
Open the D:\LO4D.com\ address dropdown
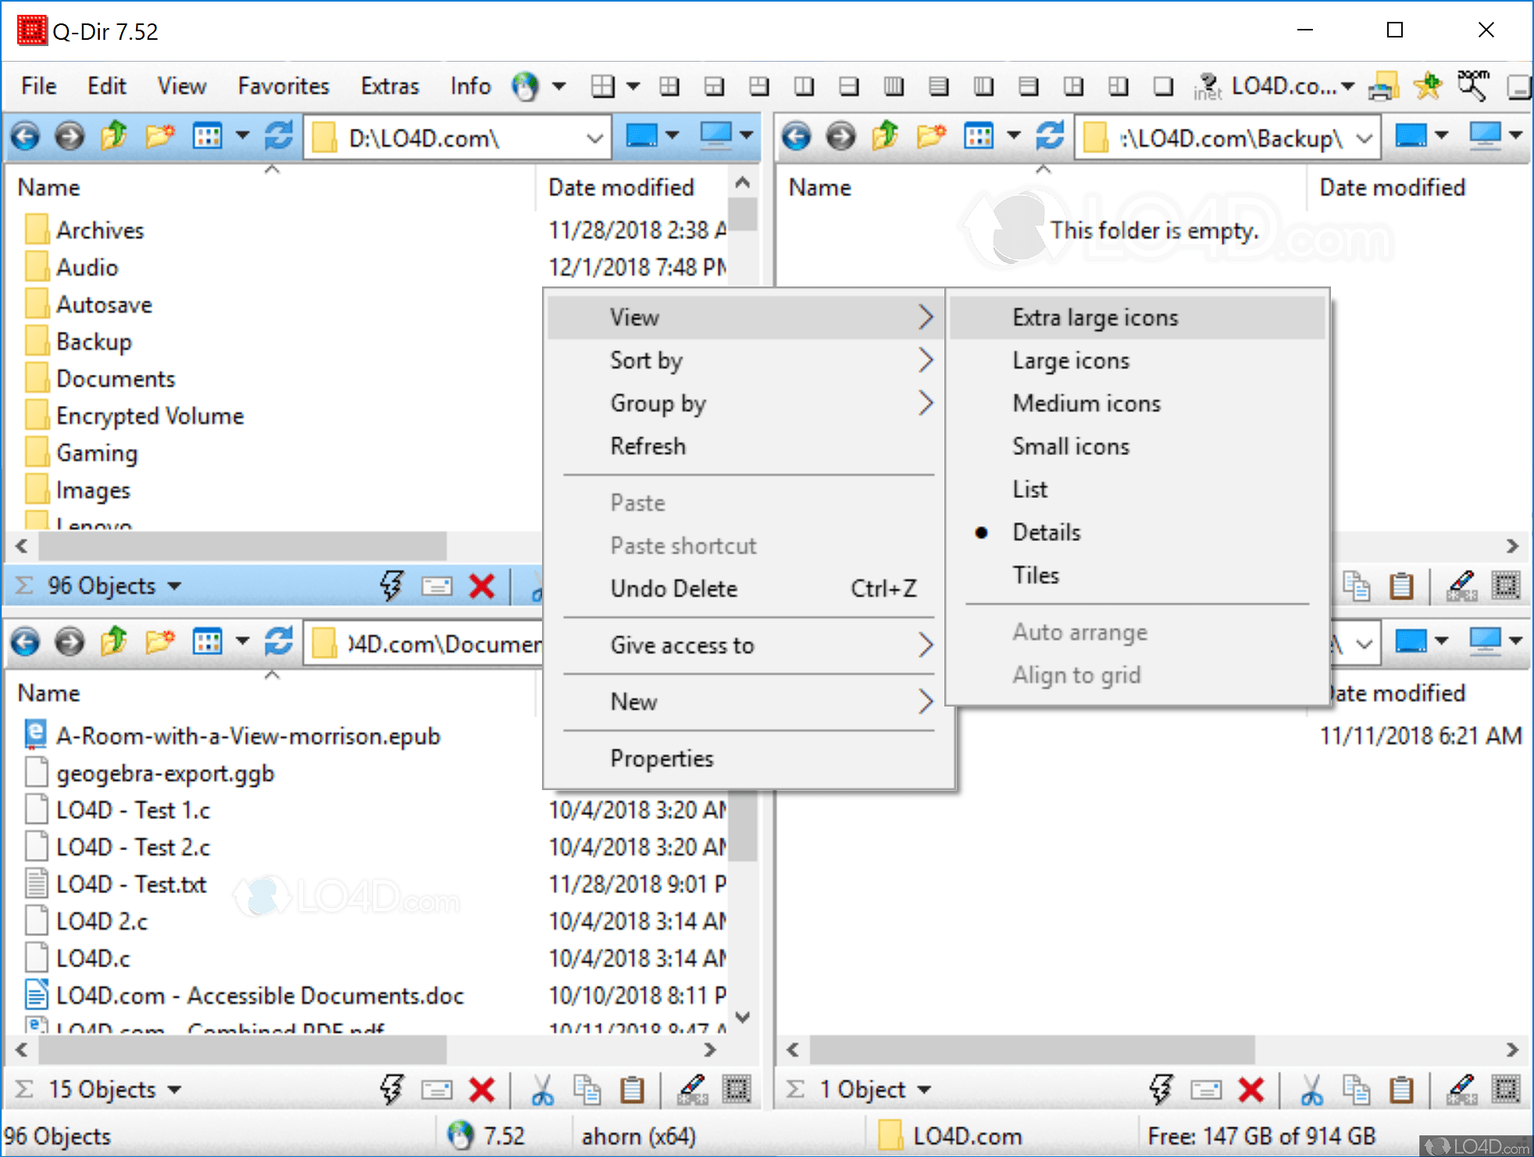[x=594, y=139]
